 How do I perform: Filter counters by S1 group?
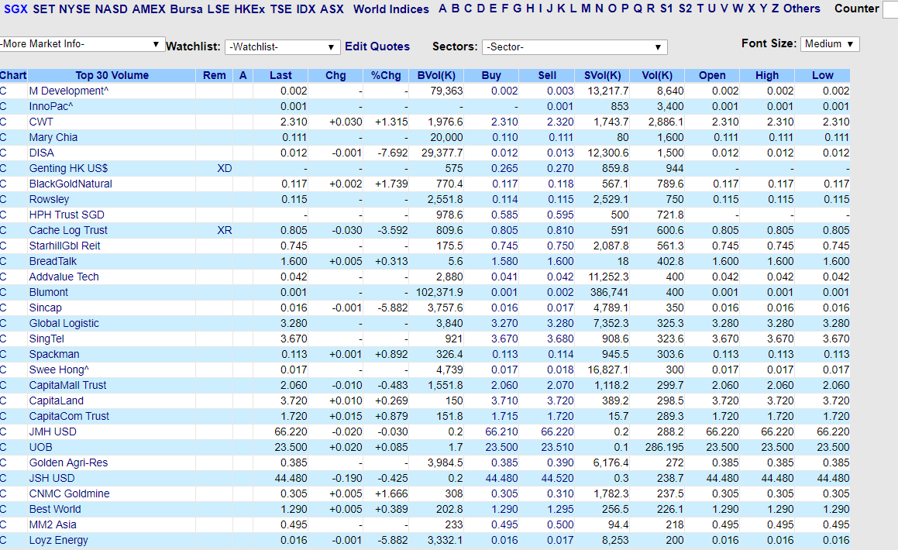[666, 9]
